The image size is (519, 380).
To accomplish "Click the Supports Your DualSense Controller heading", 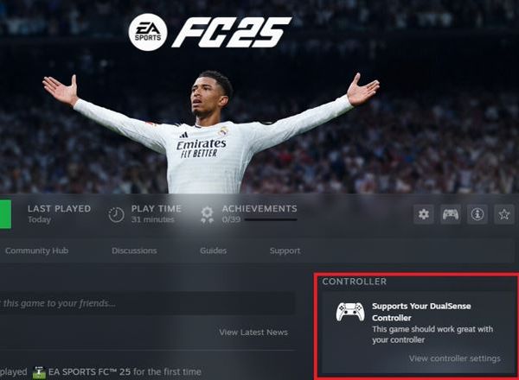I will pos(421,312).
